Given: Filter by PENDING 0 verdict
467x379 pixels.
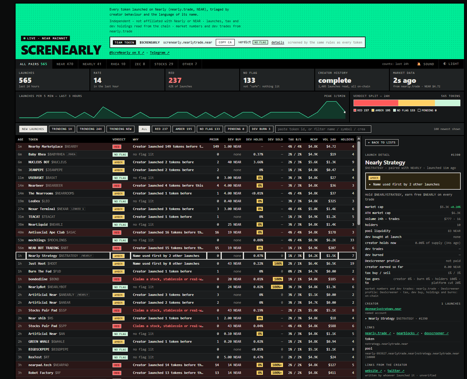Looking at the screenshot, I should click(236, 129).
